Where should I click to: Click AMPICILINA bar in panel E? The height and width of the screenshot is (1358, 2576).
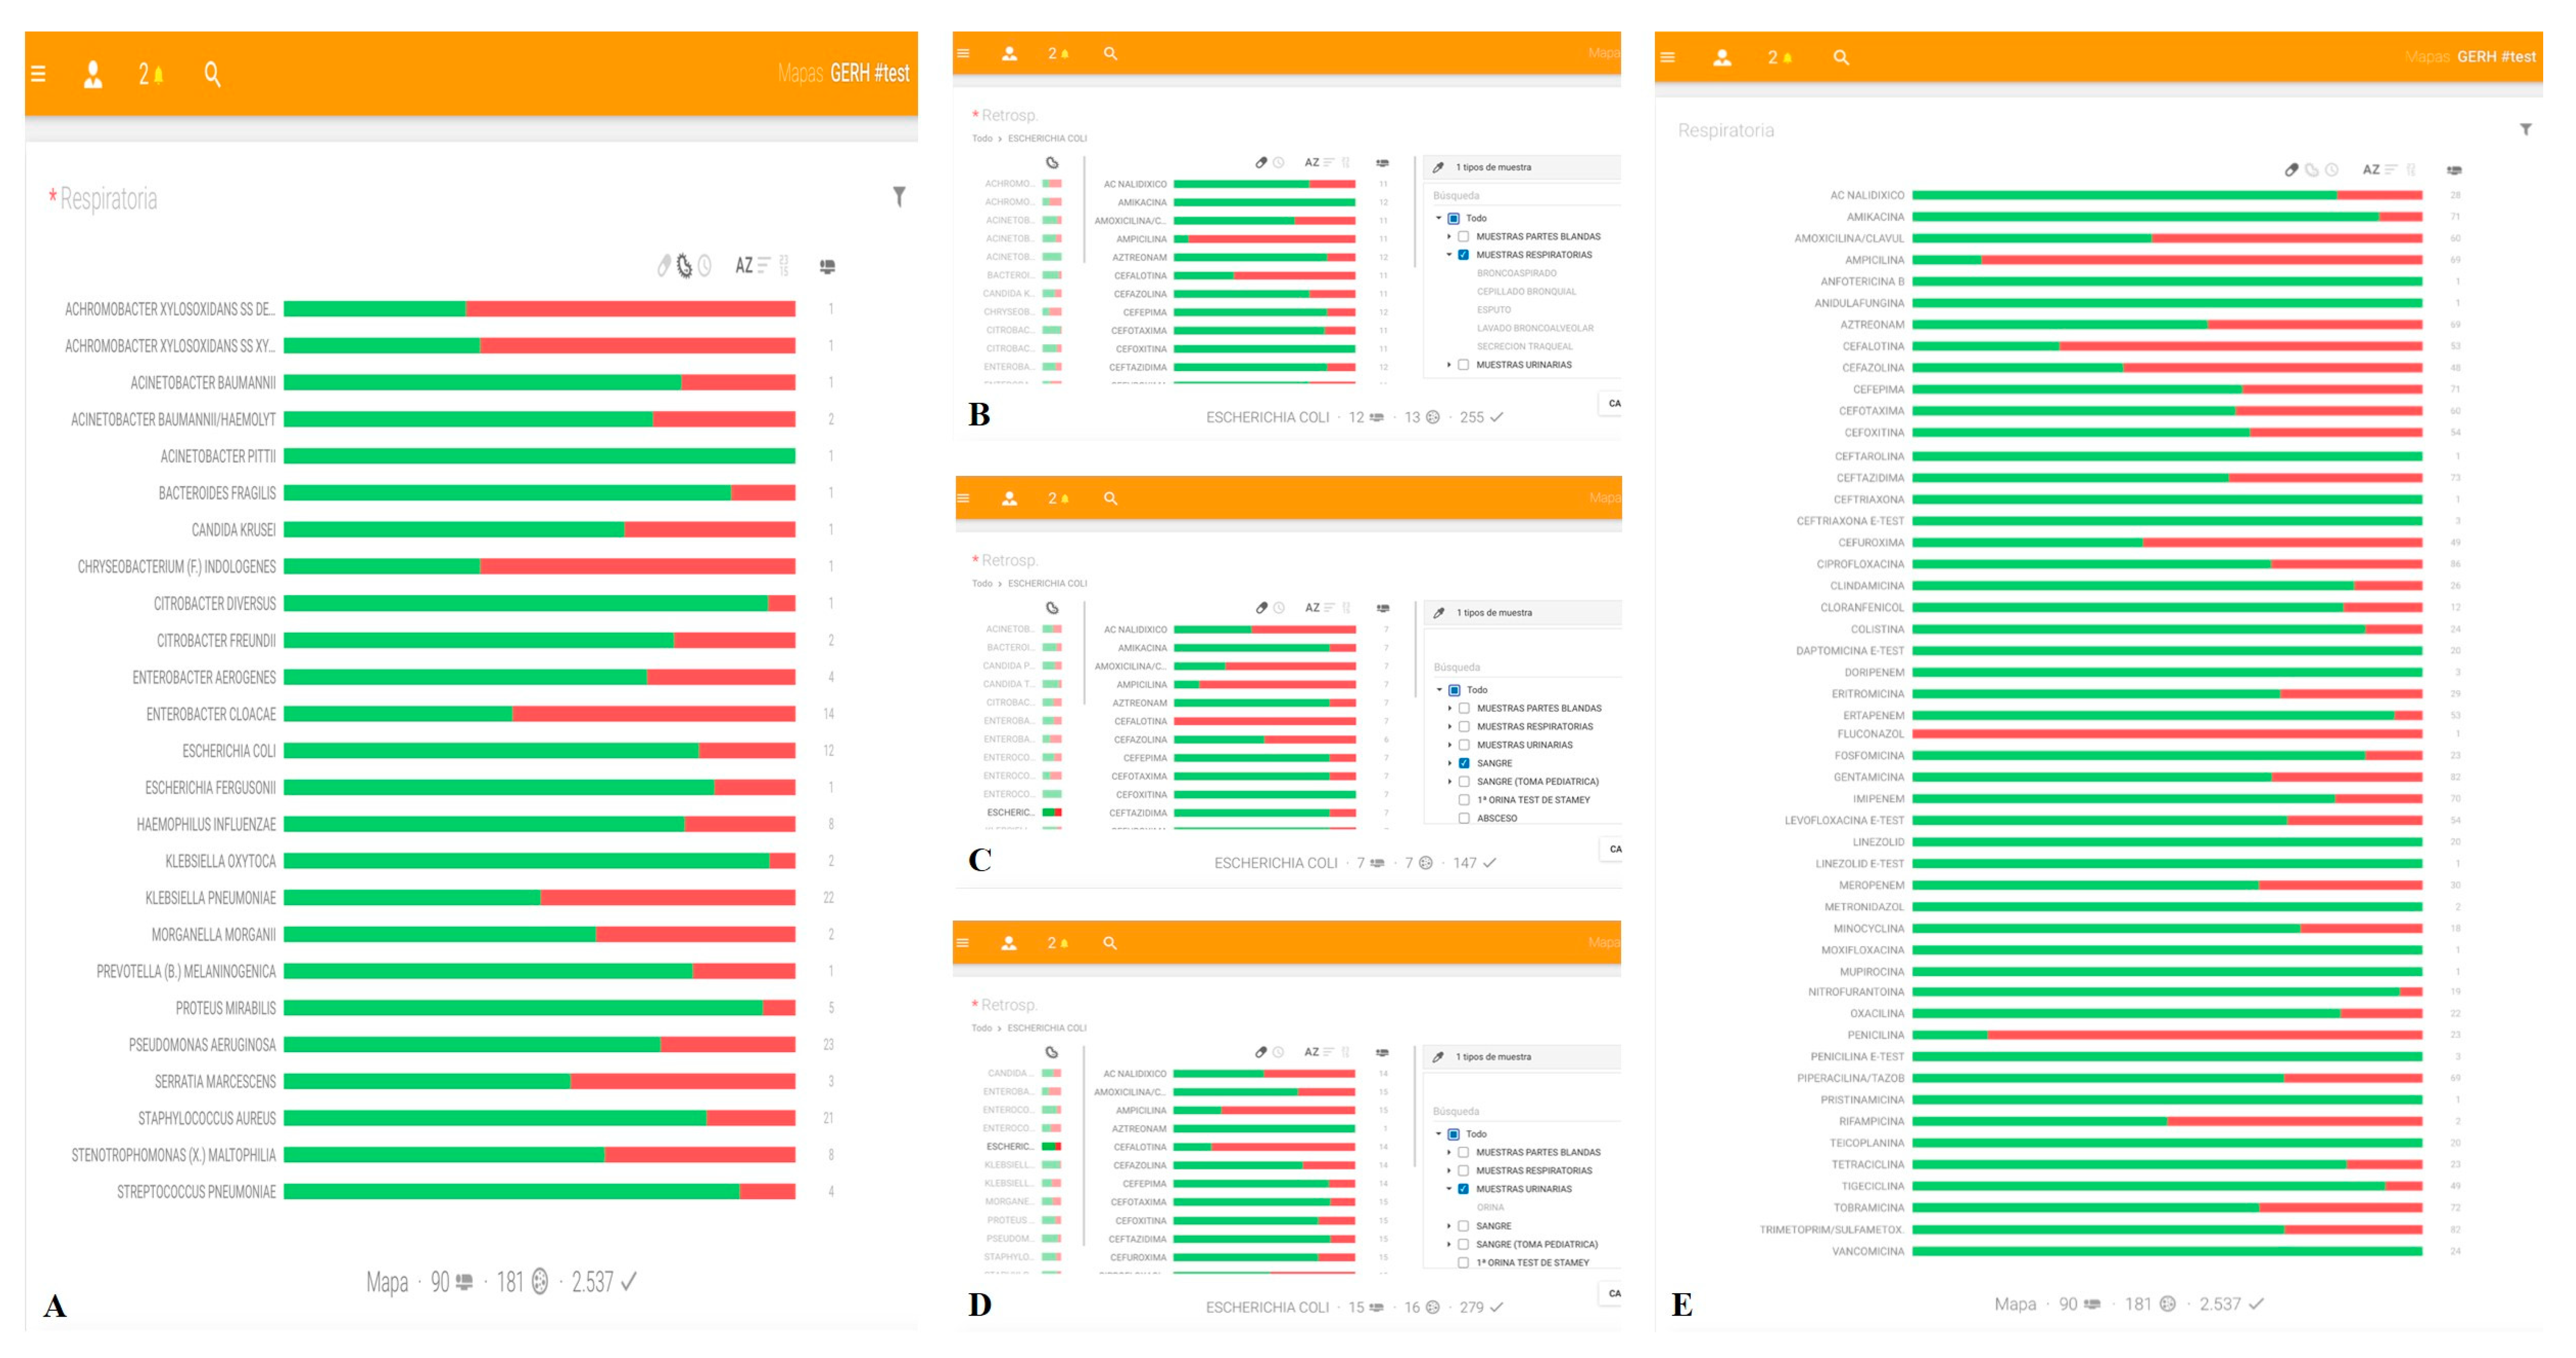[2167, 260]
